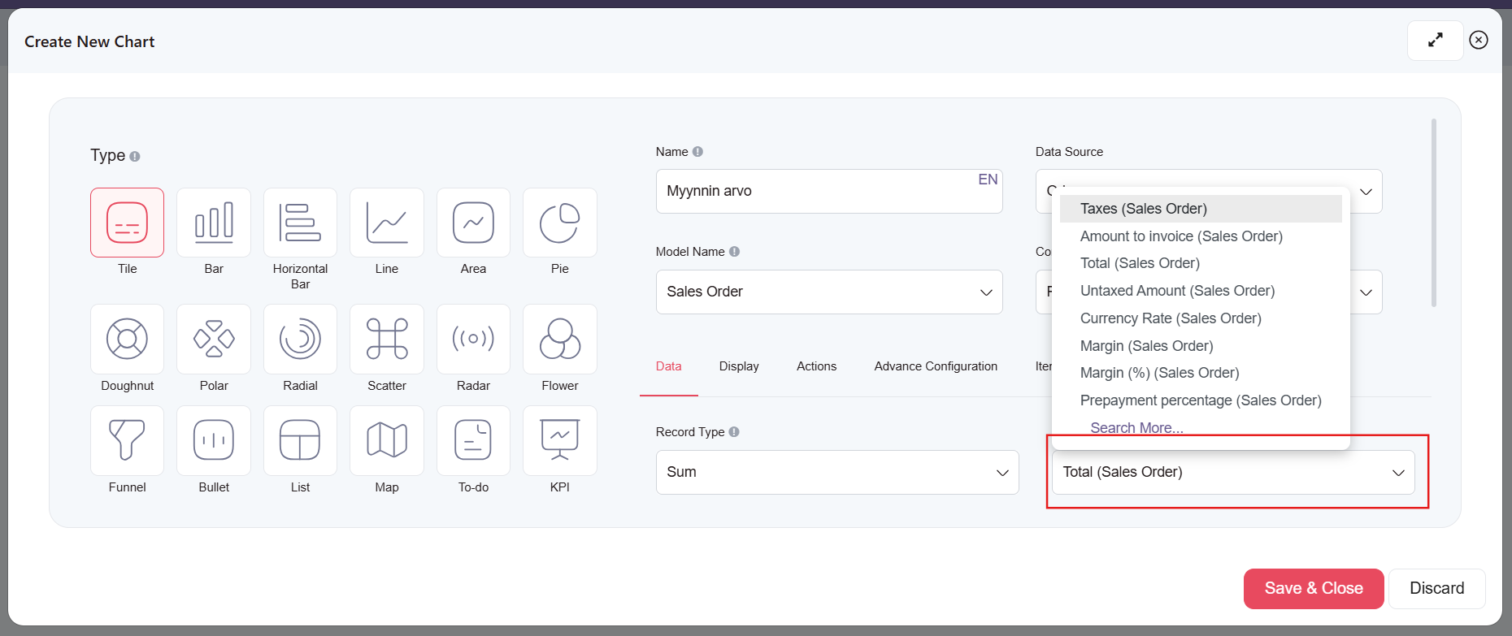
Task: Expand the Record Type Sum dropdown
Action: (x=836, y=472)
